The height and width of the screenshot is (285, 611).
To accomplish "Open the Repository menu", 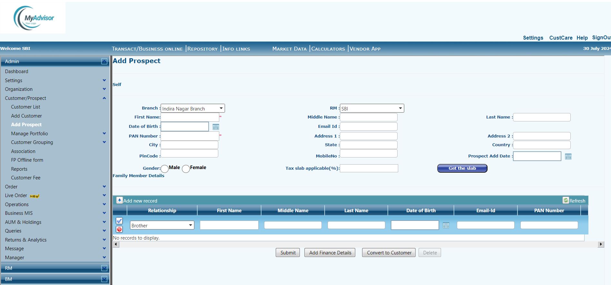I will click(202, 49).
